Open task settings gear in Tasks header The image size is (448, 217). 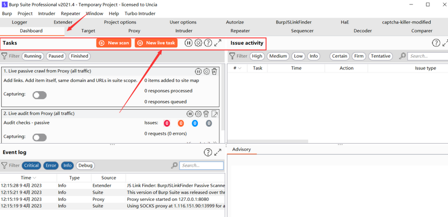(x=198, y=43)
